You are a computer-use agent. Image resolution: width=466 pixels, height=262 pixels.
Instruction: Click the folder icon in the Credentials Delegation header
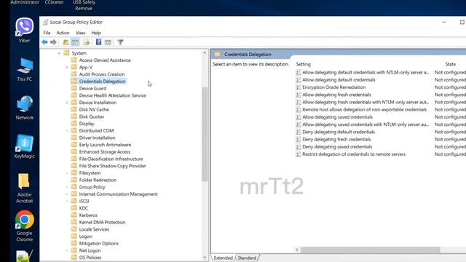pyautogui.click(x=218, y=55)
